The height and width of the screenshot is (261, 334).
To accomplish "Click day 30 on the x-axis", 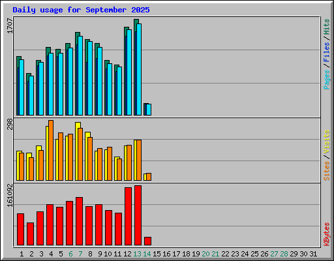I will 303,254.
